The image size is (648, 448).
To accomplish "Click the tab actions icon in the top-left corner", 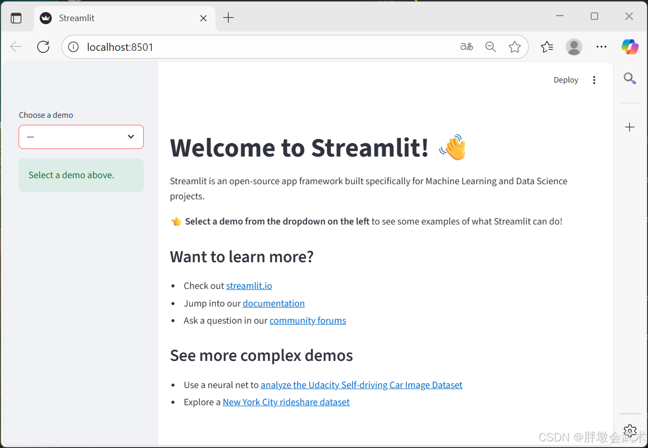I will tap(17, 18).
